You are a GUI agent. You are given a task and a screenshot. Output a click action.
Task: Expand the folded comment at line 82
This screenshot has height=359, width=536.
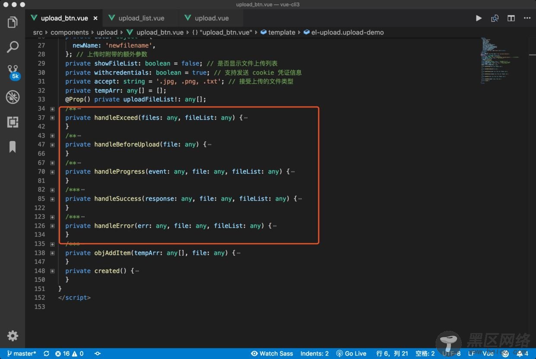tap(52, 190)
